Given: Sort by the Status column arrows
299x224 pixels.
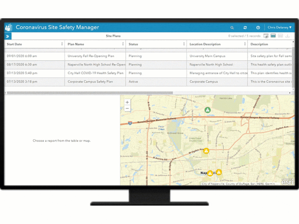Looking at the screenshot, I should coord(184,44).
